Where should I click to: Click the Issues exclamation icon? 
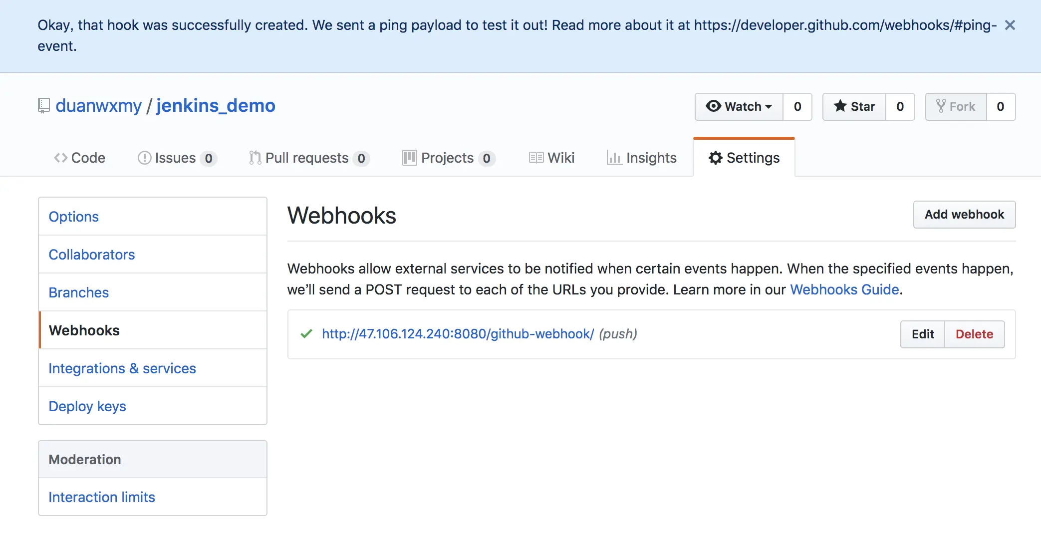[144, 158]
